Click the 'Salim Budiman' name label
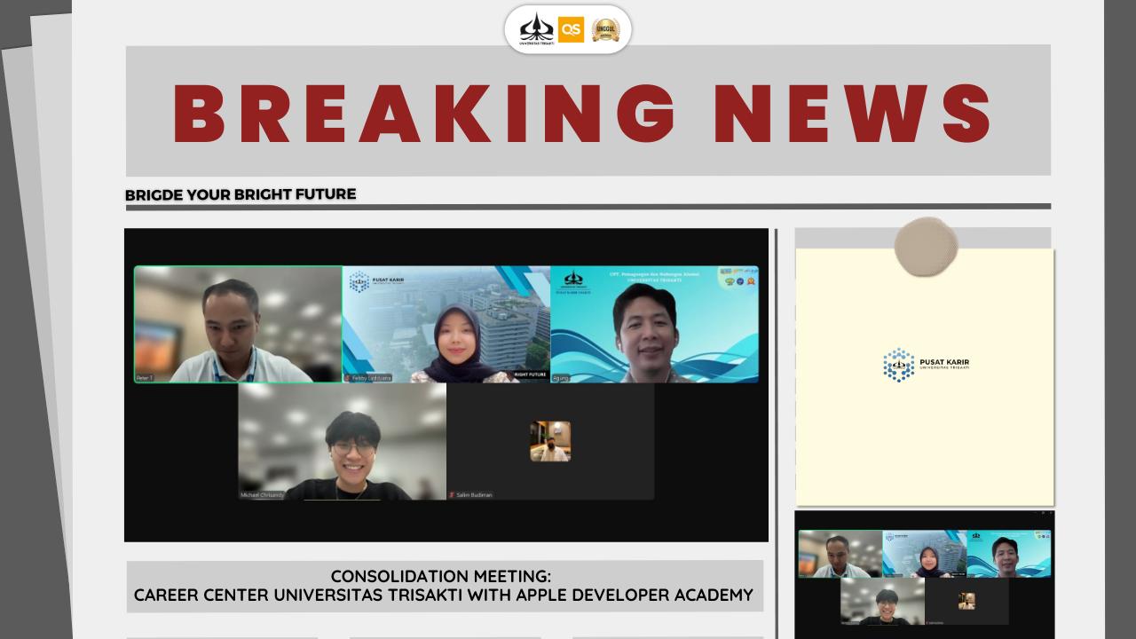This screenshot has width=1136, height=639. [x=474, y=494]
